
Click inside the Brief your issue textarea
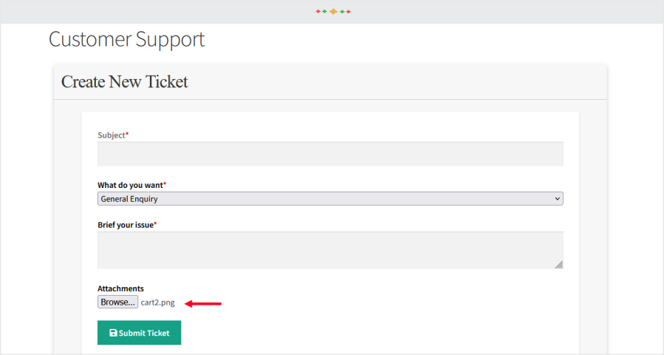coord(330,250)
